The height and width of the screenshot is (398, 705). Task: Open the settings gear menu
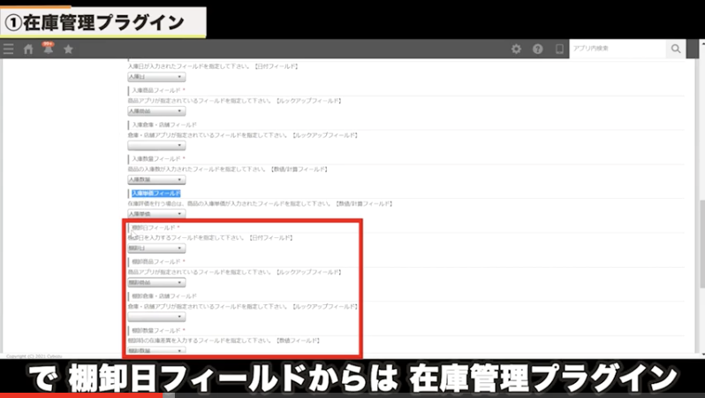tap(517, 49)
